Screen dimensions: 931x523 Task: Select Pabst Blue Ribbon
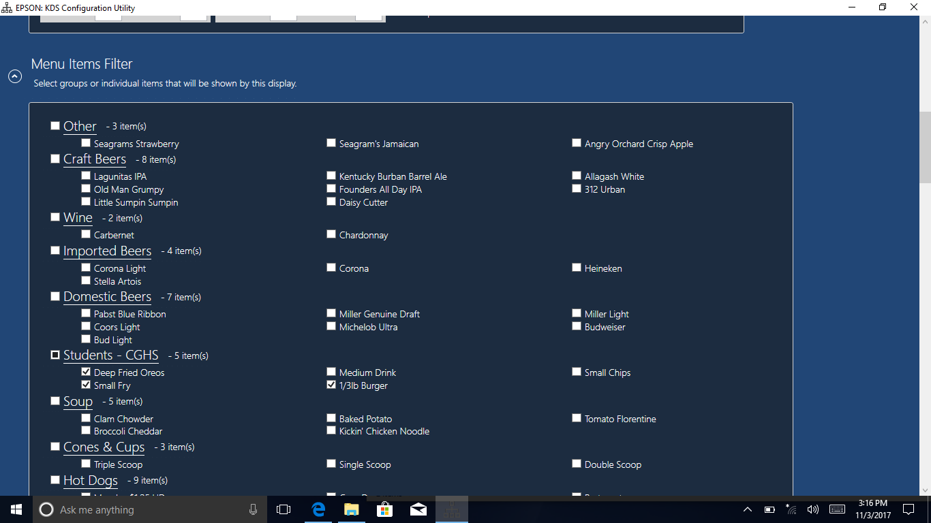[x=86, y=313]
